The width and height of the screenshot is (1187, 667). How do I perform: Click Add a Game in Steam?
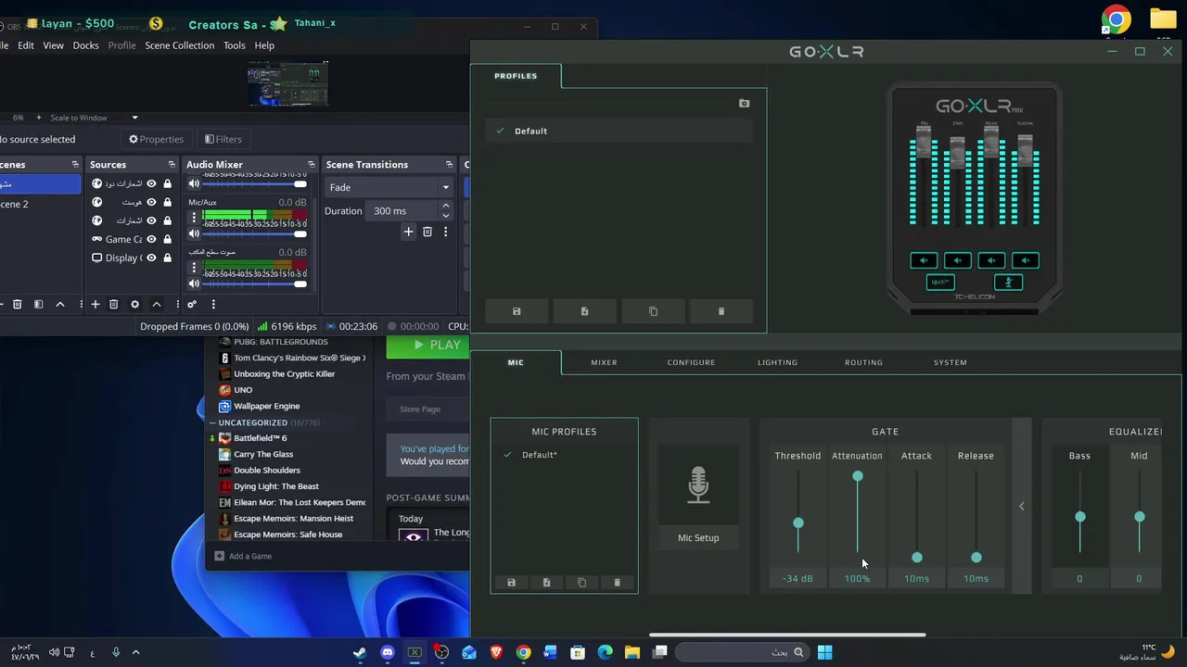243,556
